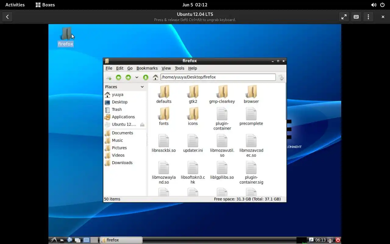Go back in Boxes using header arrow
The height and width of the screenshot is (244, 390).
7,17
